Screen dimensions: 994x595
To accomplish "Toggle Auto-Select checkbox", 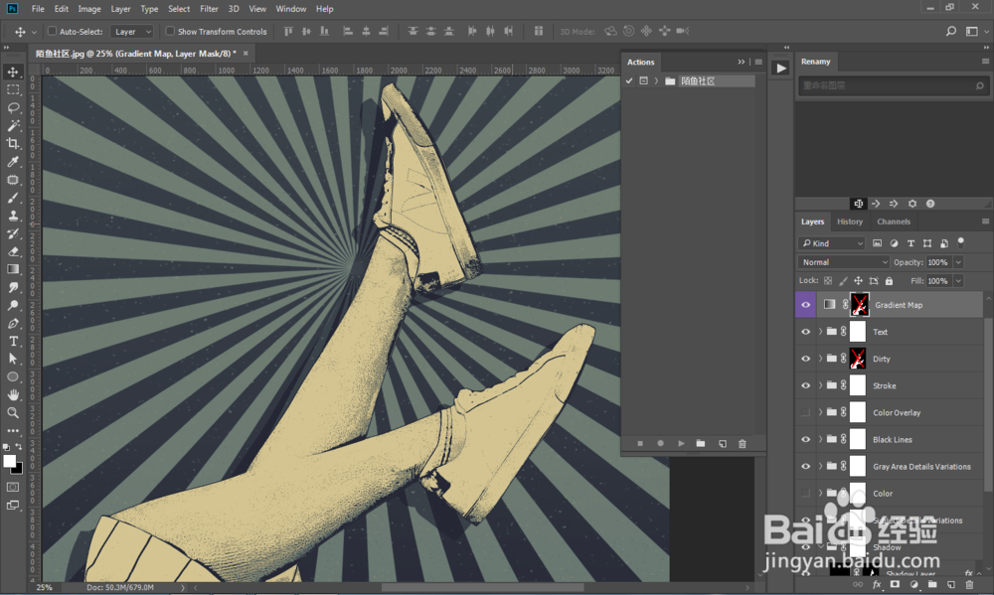I will click(x=52, y=31).
